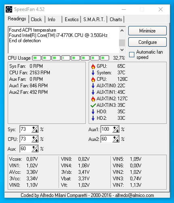
Task: Click the flame icon next to GPU temperature
Action: pyautogui.click(x=93, y=66)
